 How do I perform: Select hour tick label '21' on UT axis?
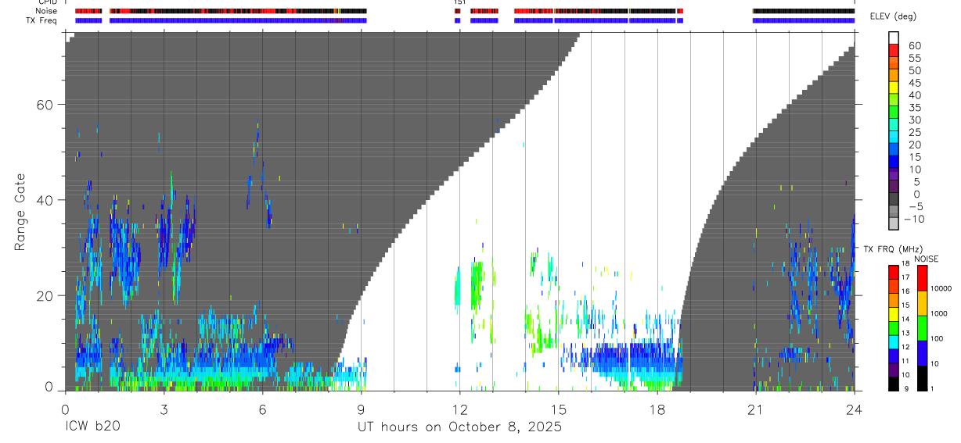(x=755, y=409)
